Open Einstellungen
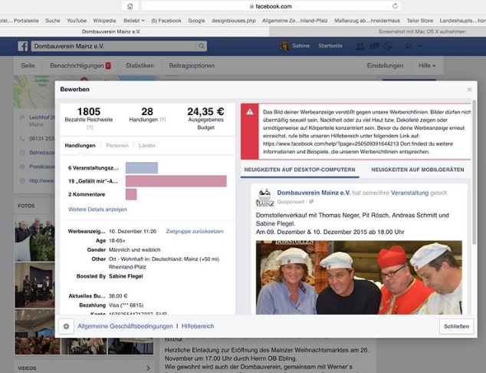The width and height of the screenshot is (486, 373). (x=385, y=66)
